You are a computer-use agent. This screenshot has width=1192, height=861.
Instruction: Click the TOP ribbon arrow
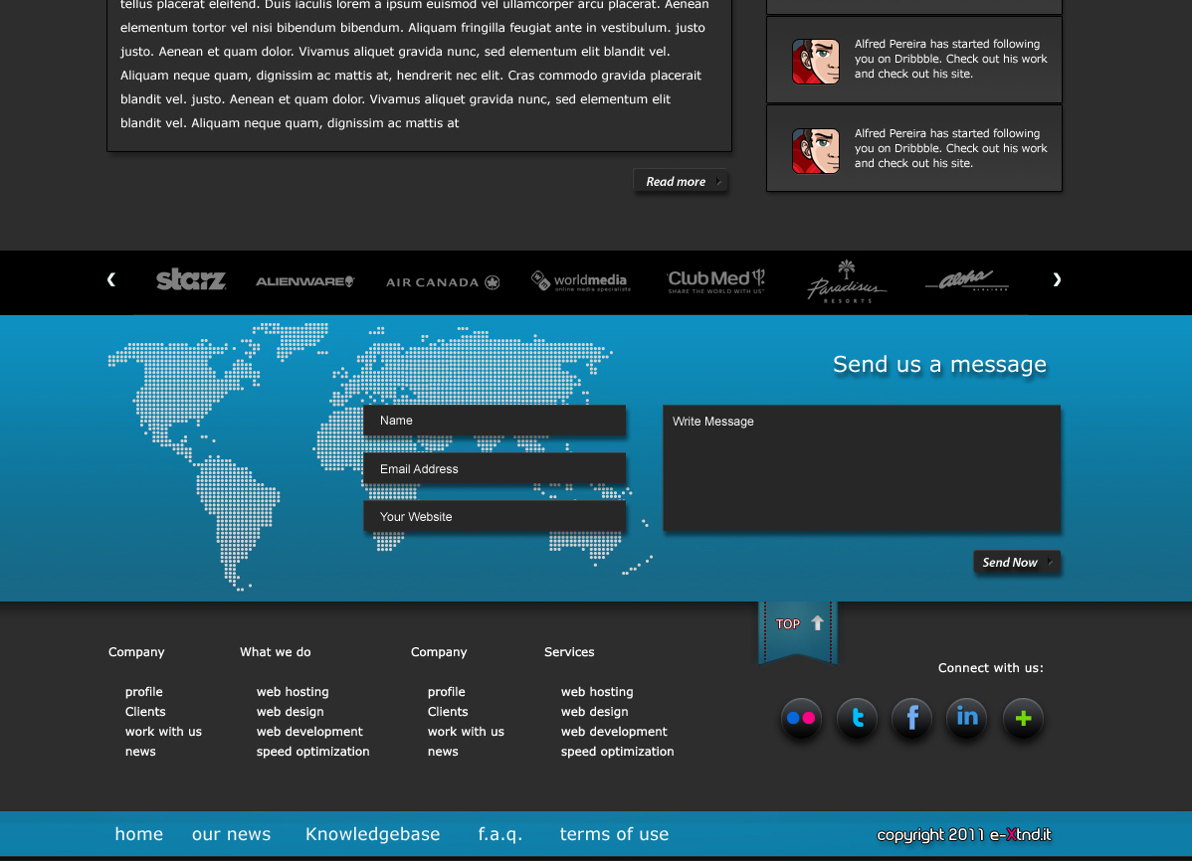pos(799,624)
